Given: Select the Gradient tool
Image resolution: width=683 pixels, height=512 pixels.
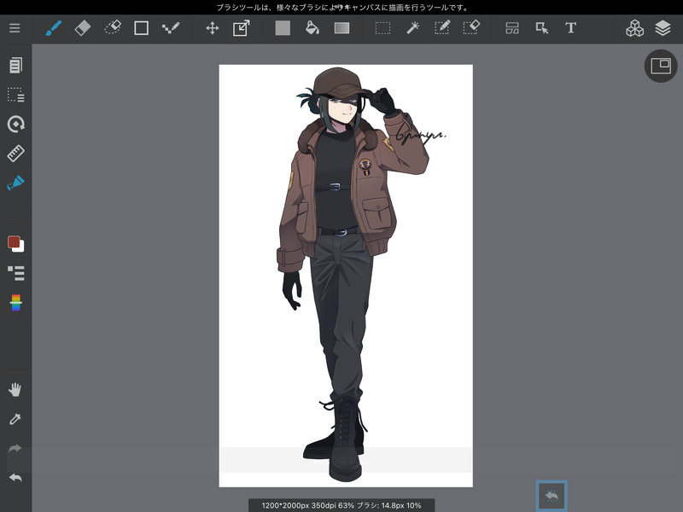Looking at the screenshot, I should tap(342, 28).
